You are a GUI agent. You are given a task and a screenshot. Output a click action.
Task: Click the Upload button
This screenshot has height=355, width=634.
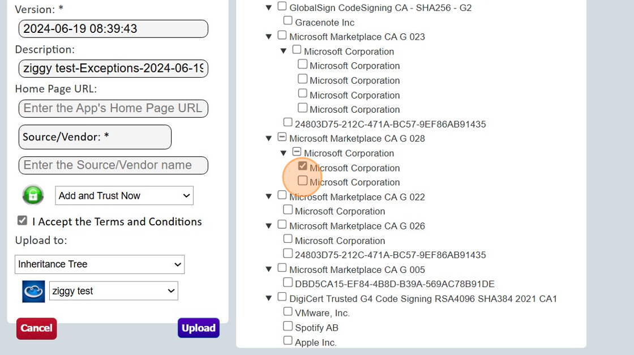[199, 328]
